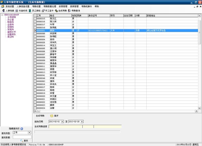This screenshot has height=146, width=202.
Task: Open 员工排班 scheduling toolbar icon
Action: coord(35,10)
